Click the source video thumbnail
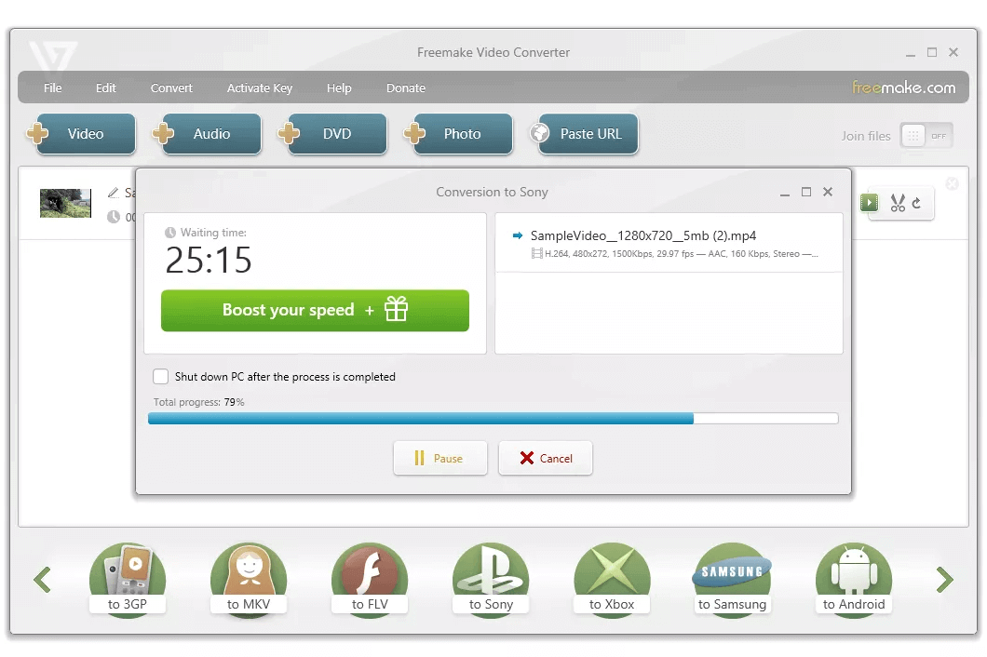This screenshot has width=987, height=657. tap(65, 203)
